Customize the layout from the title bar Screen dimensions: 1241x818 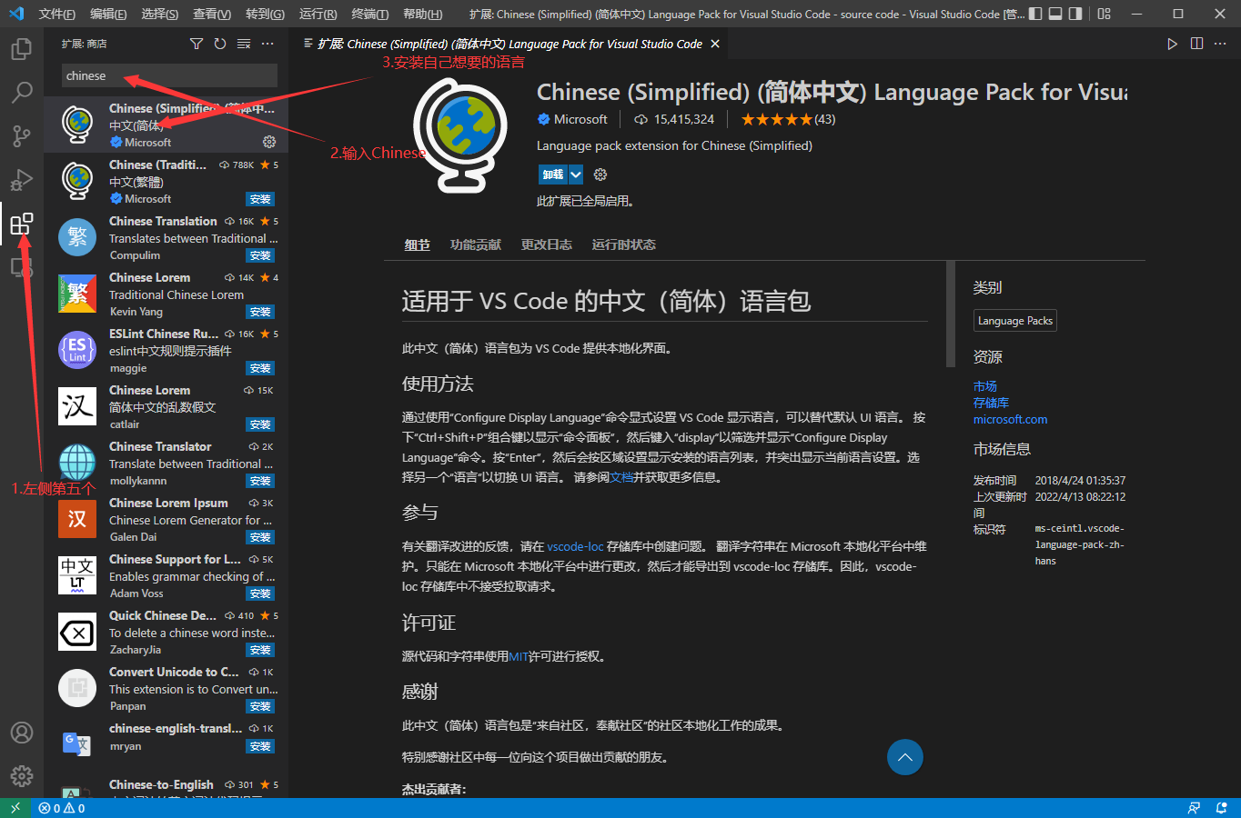[1104, 14]
